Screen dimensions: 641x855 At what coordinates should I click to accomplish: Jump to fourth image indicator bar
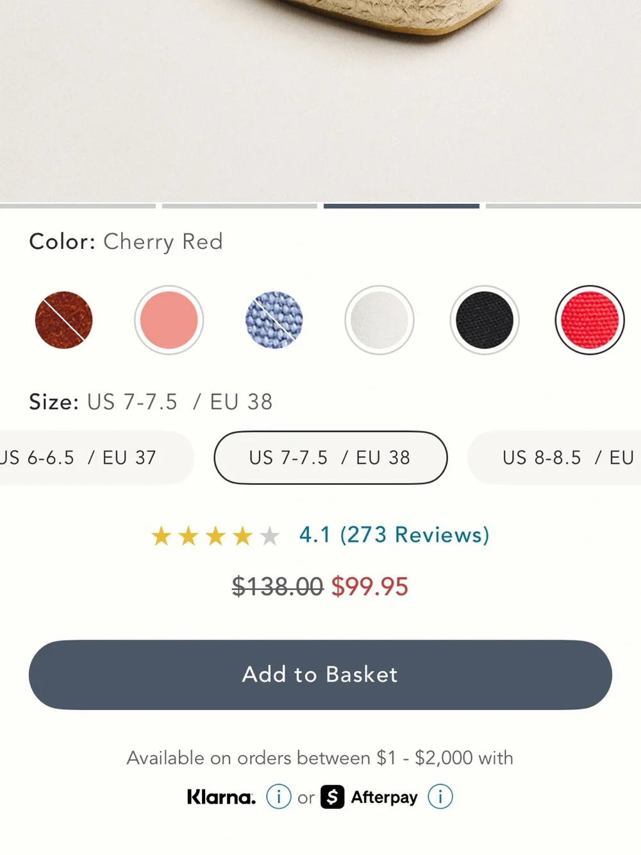[563, 206]
